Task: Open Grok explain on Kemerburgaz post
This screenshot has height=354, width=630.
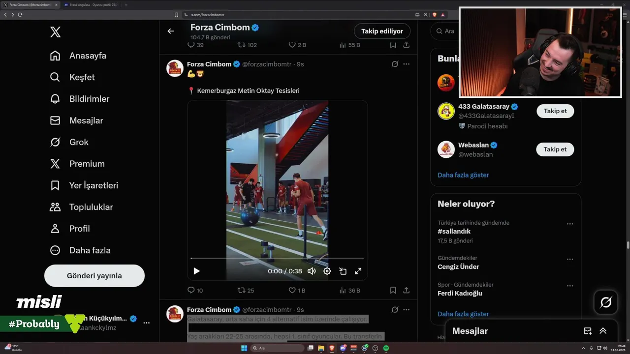Action: 395,64
